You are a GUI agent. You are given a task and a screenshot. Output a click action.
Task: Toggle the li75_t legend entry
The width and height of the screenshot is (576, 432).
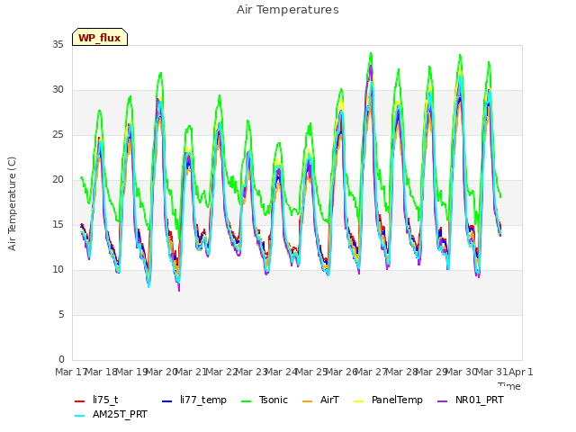click(96, 400)
